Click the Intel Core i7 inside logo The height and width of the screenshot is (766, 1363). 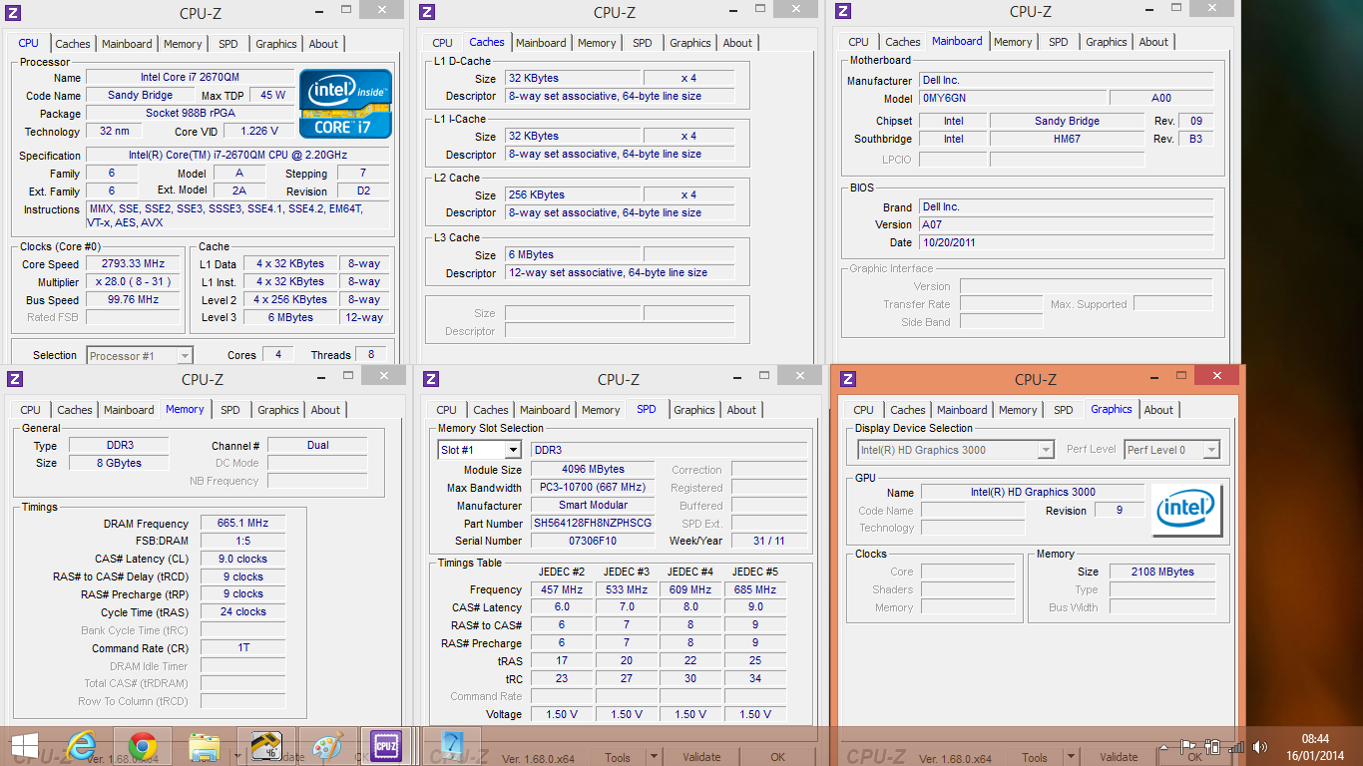(345, 104)
